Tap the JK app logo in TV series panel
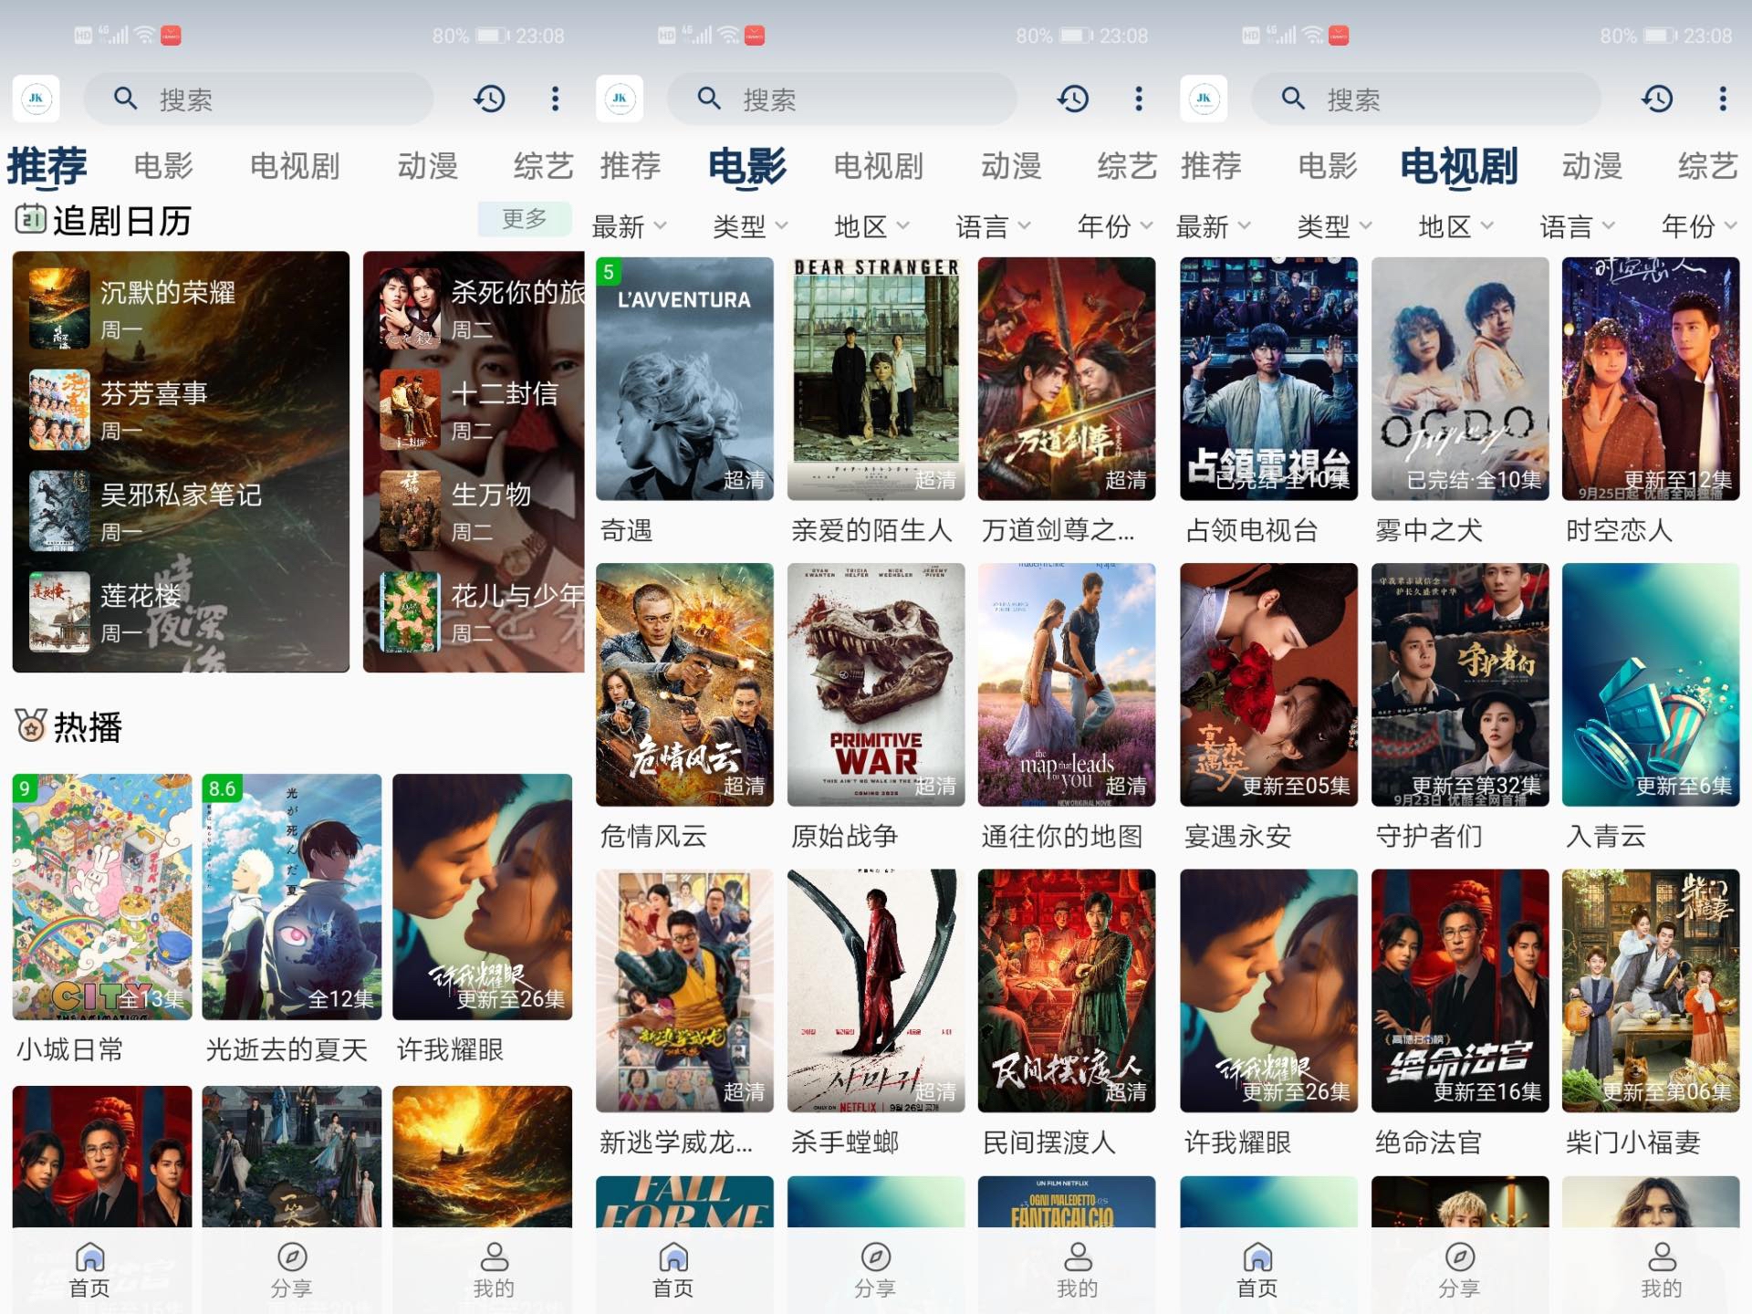 [1204, 99]
